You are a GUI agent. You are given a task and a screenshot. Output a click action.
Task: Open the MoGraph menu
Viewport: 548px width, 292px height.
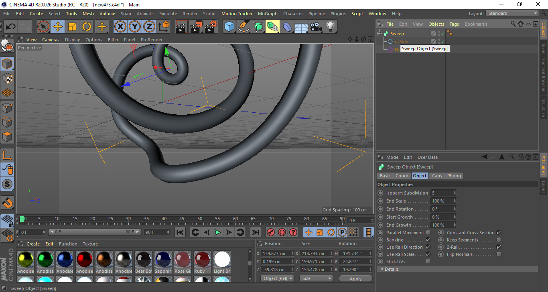click(268, 14)
